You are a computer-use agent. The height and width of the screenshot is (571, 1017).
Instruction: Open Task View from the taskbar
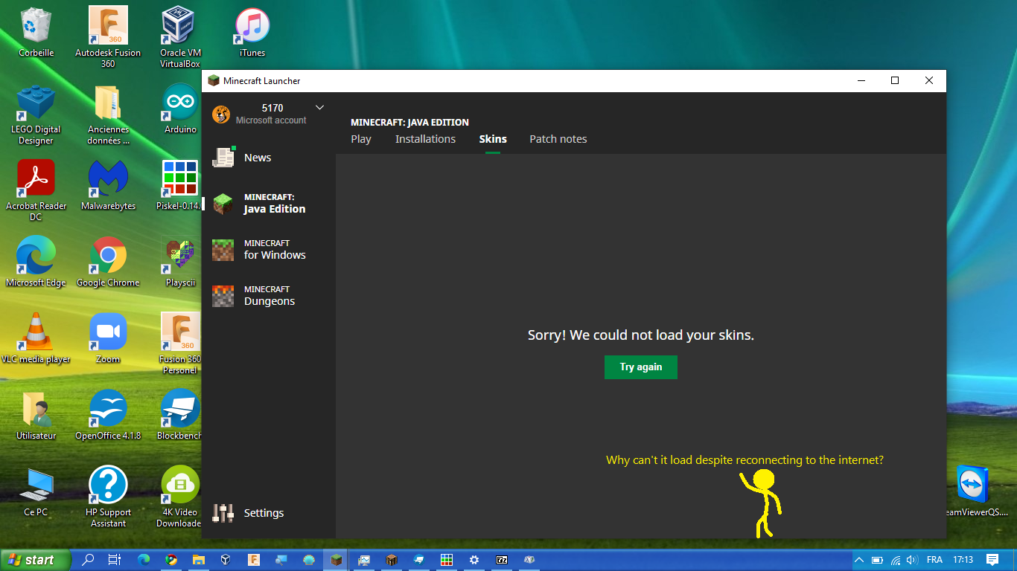[115, 560]
